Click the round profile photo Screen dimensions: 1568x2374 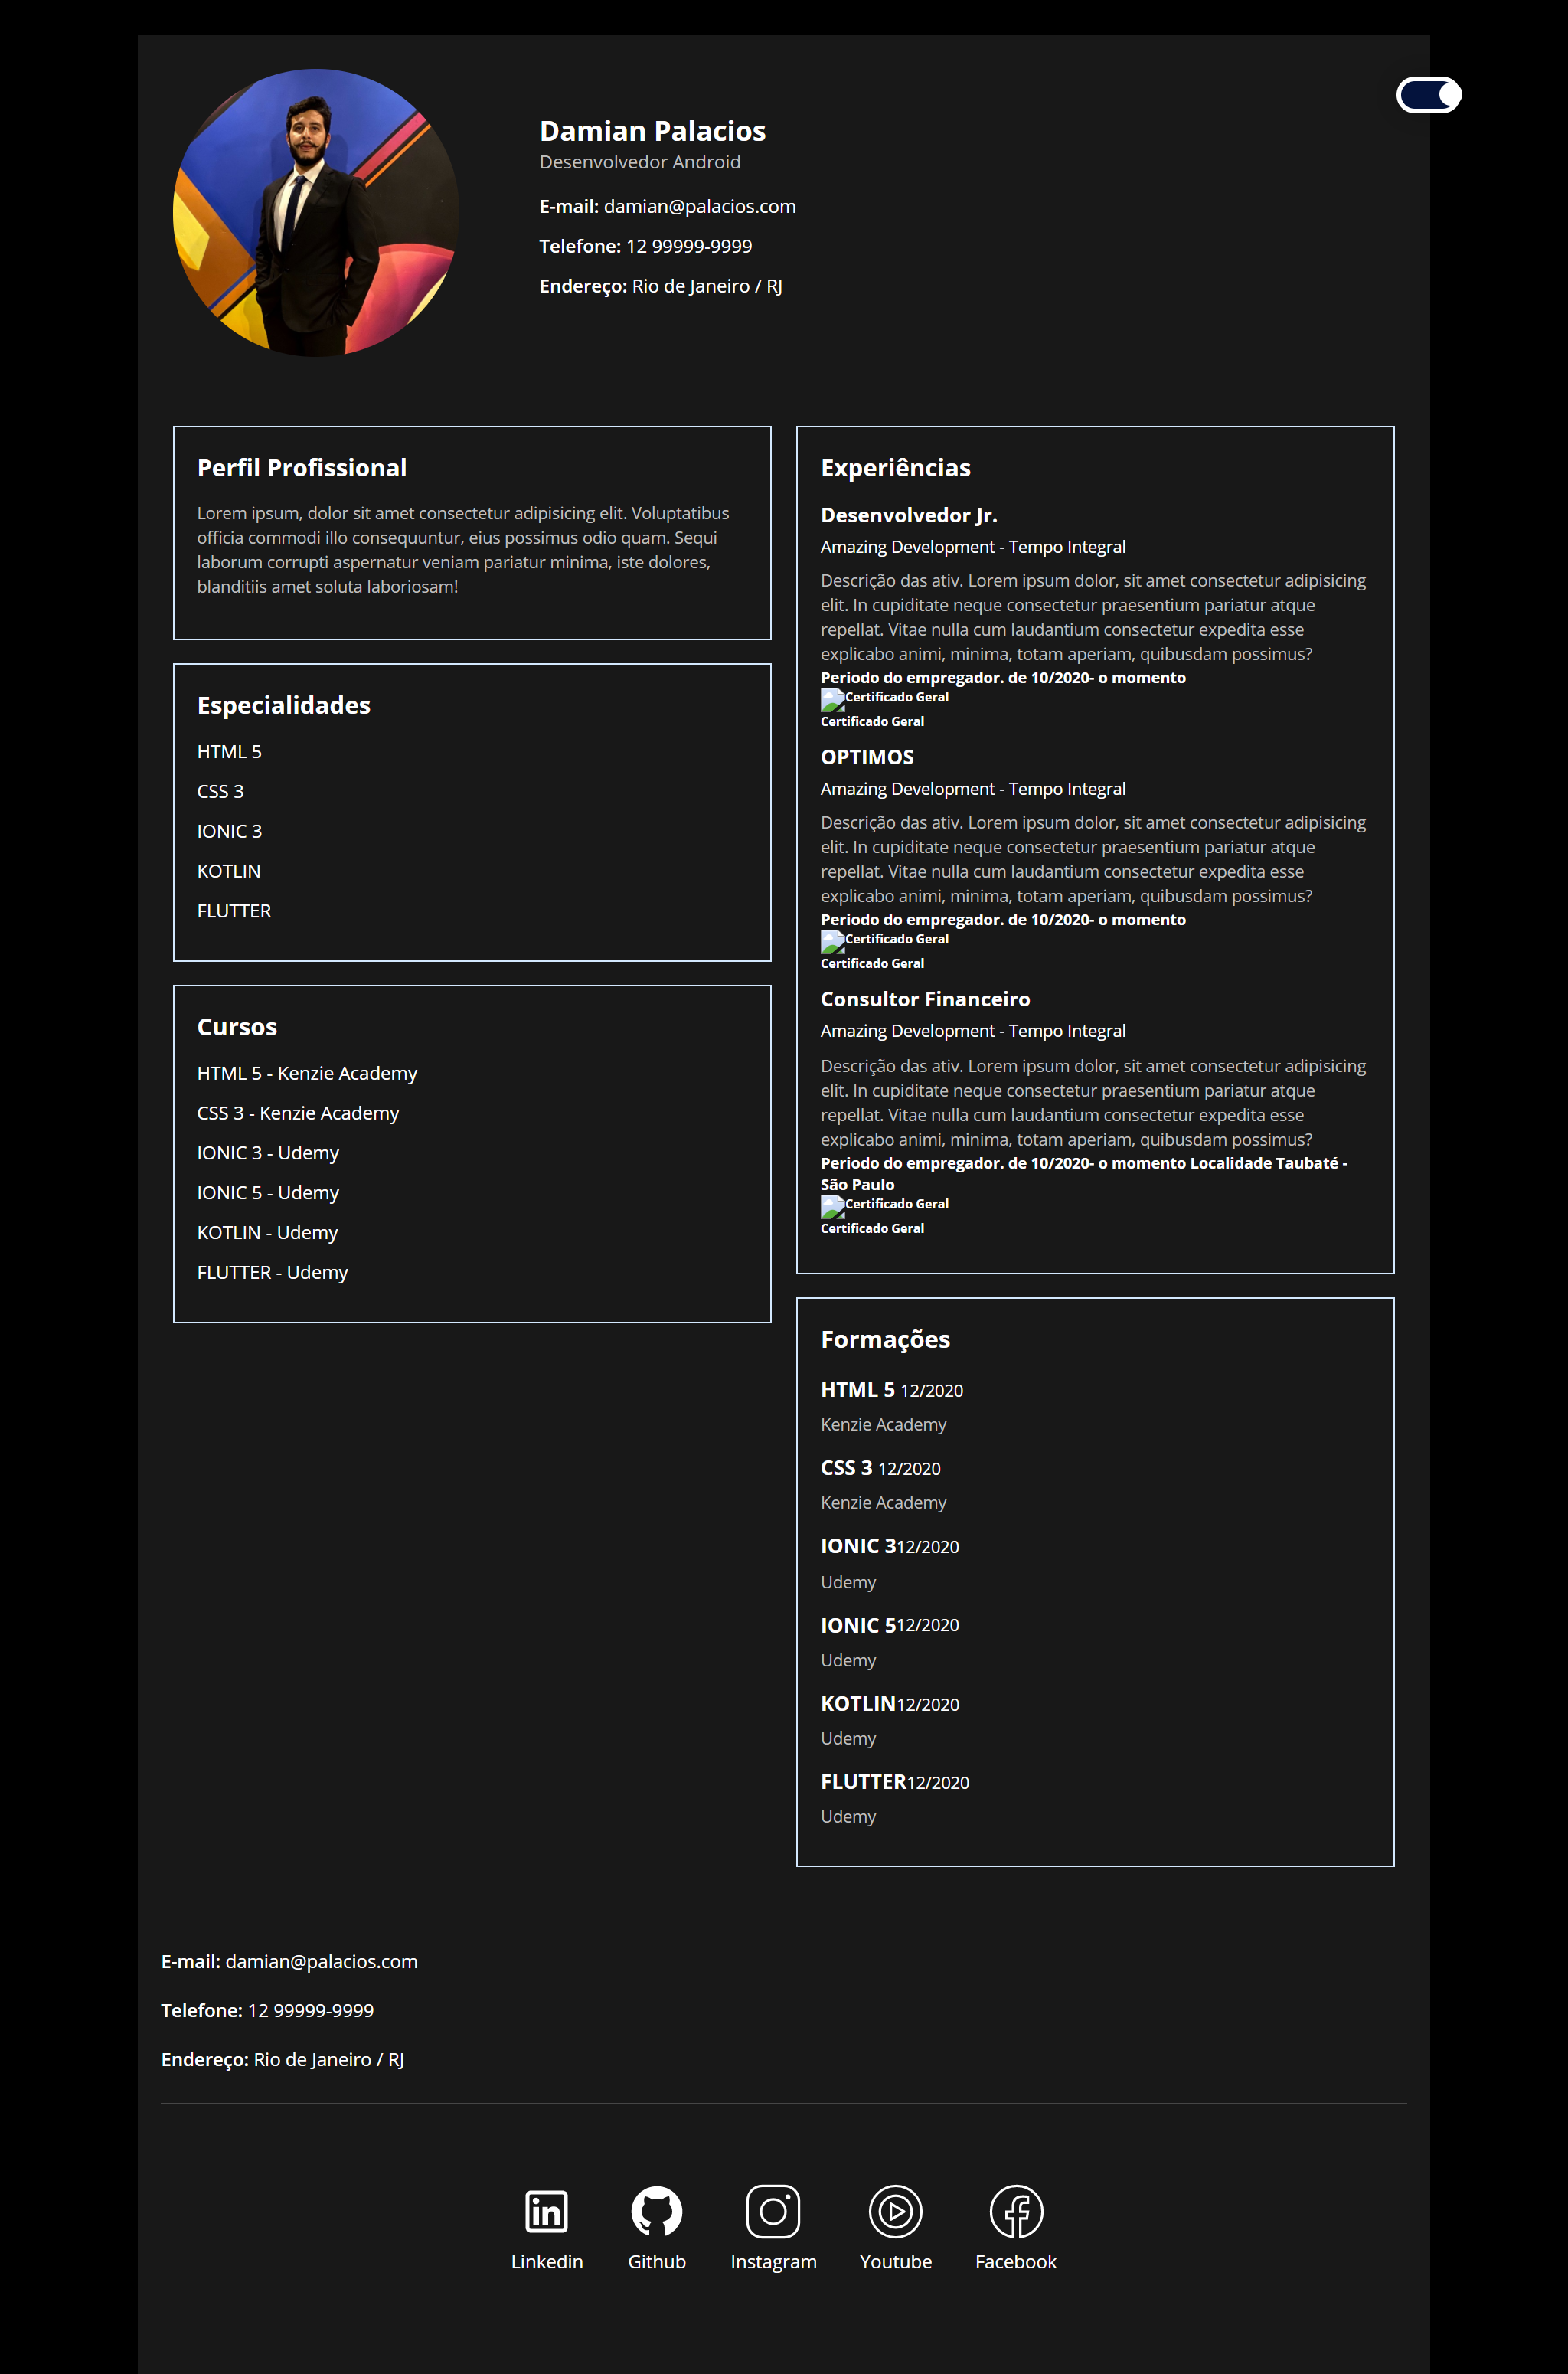click(x=316, y=212)
